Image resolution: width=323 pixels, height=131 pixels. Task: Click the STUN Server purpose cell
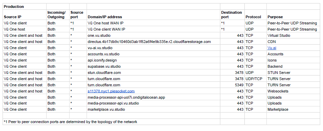pos(293,73)
